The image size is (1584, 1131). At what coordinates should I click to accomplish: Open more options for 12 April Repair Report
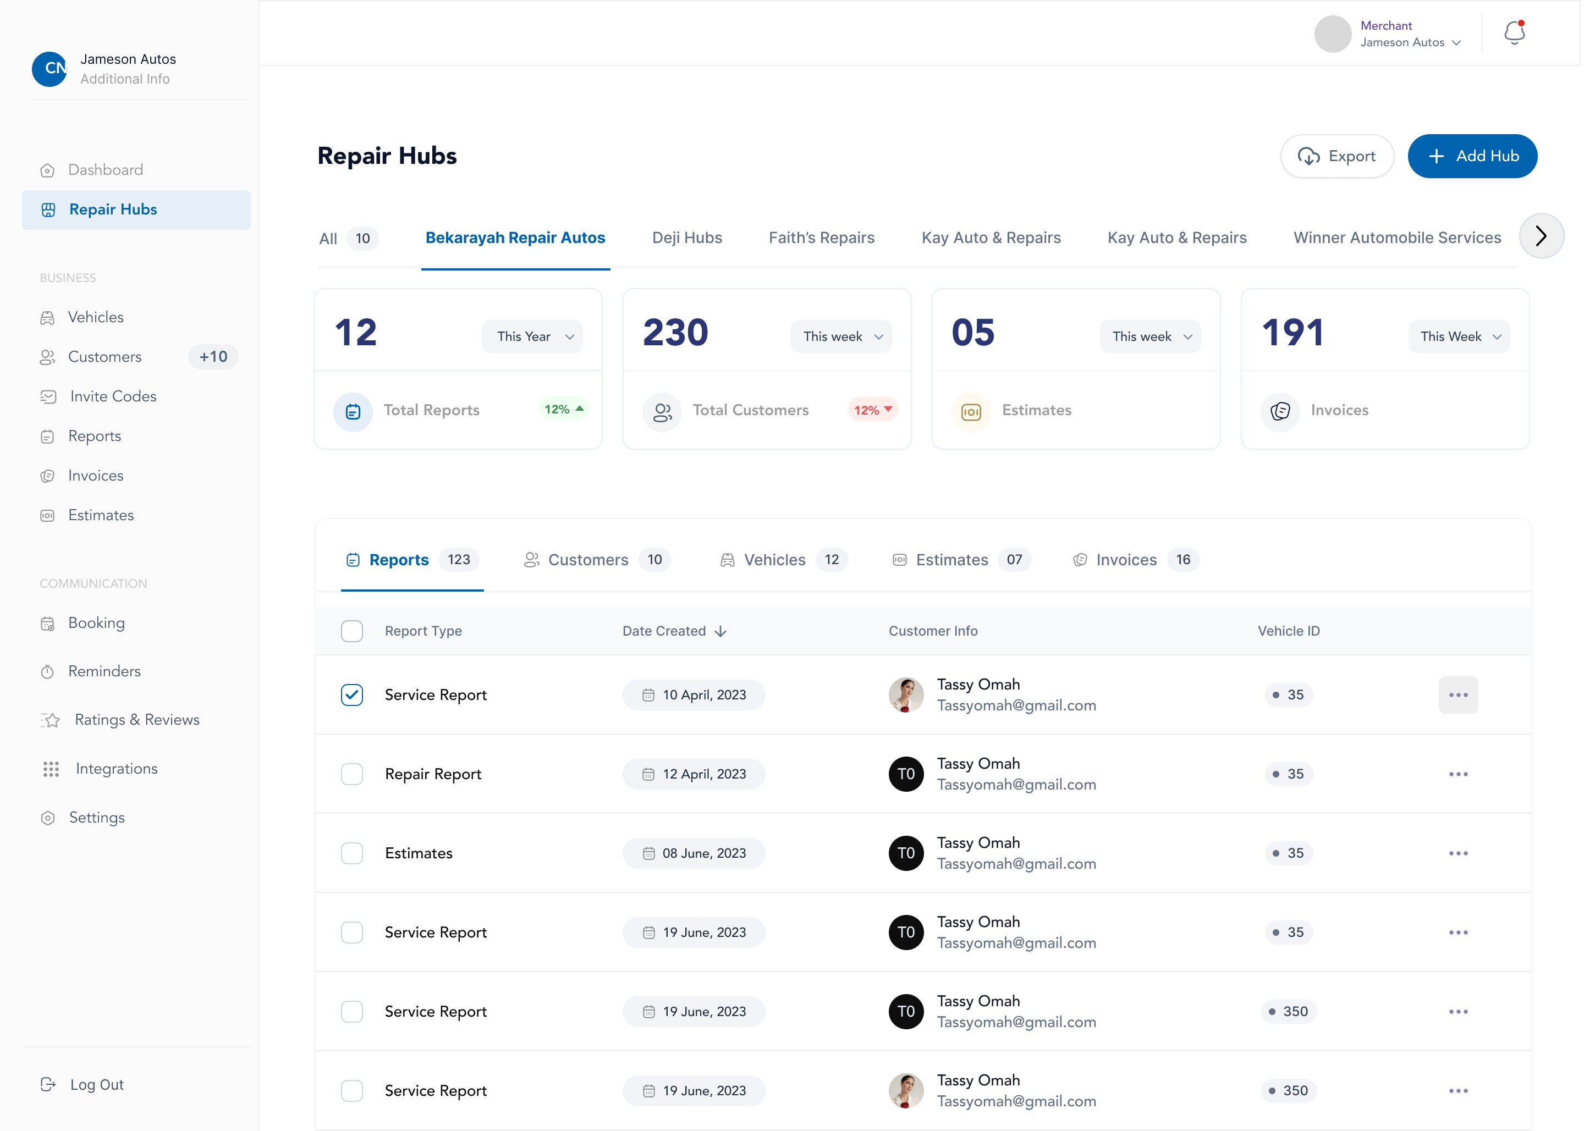point(1458,774)
